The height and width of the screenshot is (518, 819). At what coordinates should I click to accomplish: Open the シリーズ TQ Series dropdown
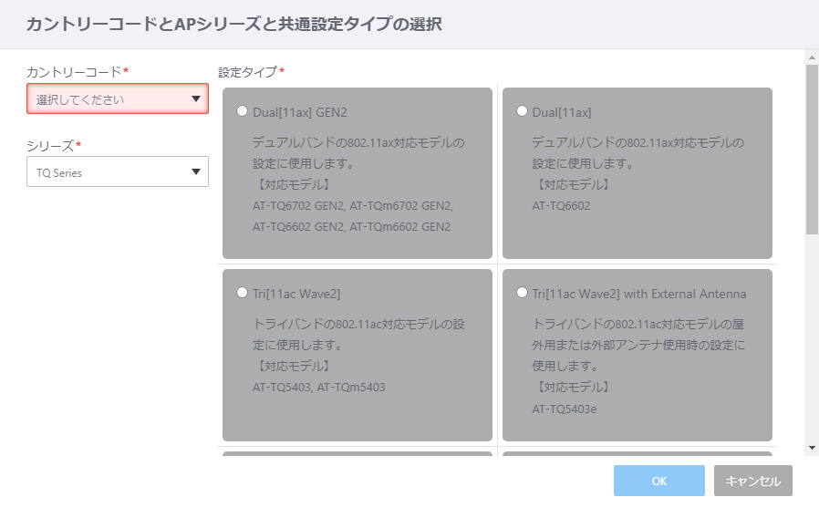tap(118, 171)
